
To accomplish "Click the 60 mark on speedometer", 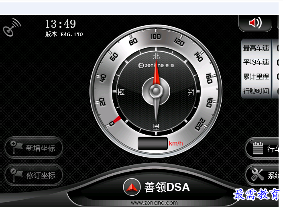I will pyautogui.click(x=114, y=57).
